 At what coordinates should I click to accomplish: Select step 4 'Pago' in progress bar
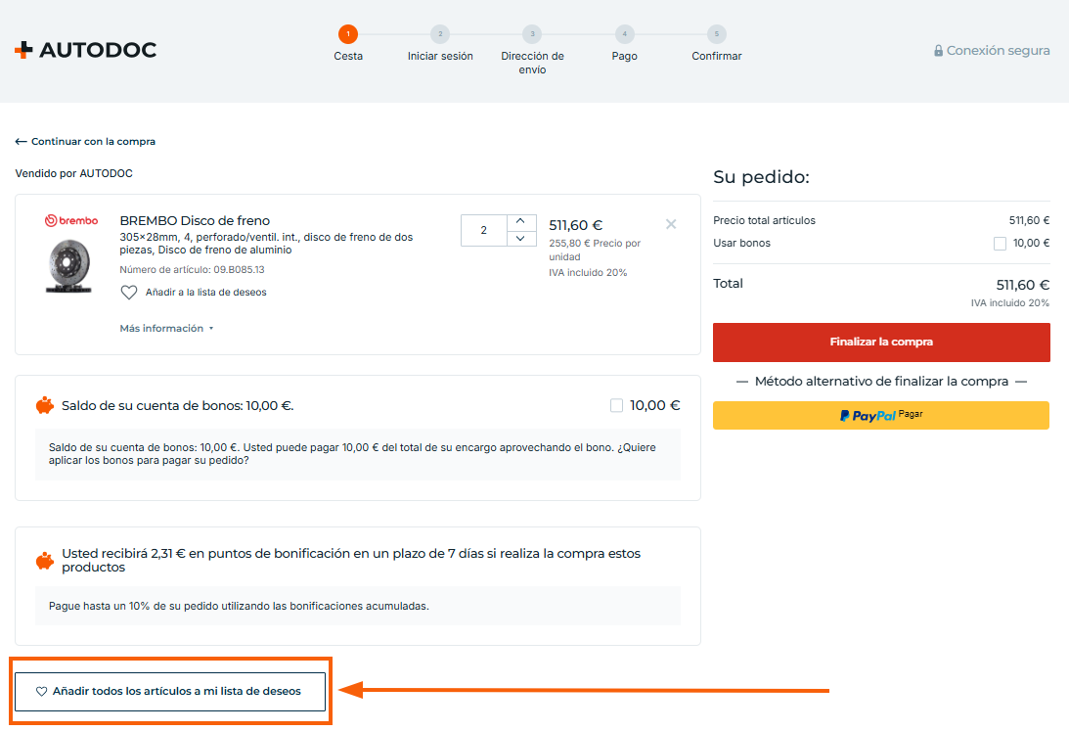pos(624,34)
